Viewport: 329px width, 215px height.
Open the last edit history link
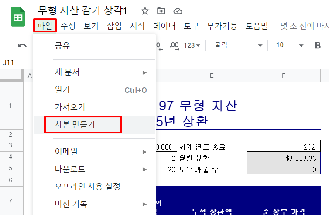[x=304, y=26]
